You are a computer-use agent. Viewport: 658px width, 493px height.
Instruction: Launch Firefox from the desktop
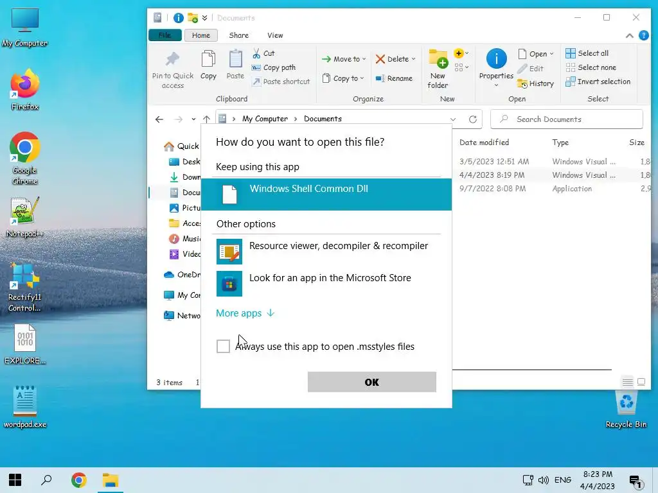25,90
